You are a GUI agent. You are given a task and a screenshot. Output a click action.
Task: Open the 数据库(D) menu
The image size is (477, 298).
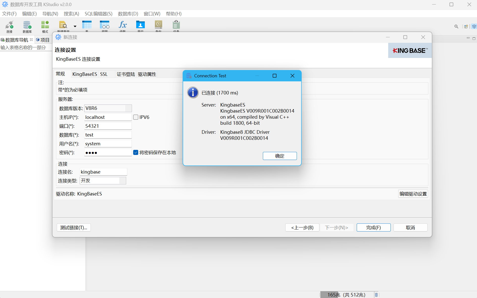pos(128,14)
